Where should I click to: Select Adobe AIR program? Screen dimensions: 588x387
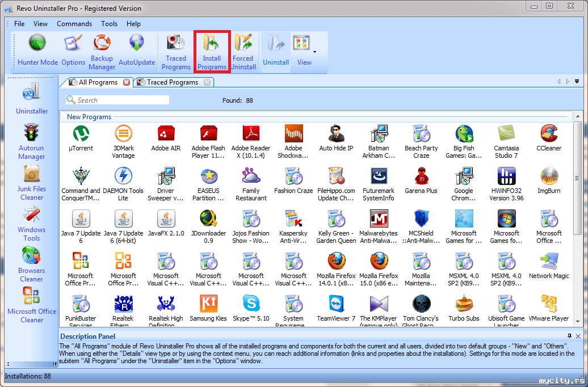coord(166,138)
